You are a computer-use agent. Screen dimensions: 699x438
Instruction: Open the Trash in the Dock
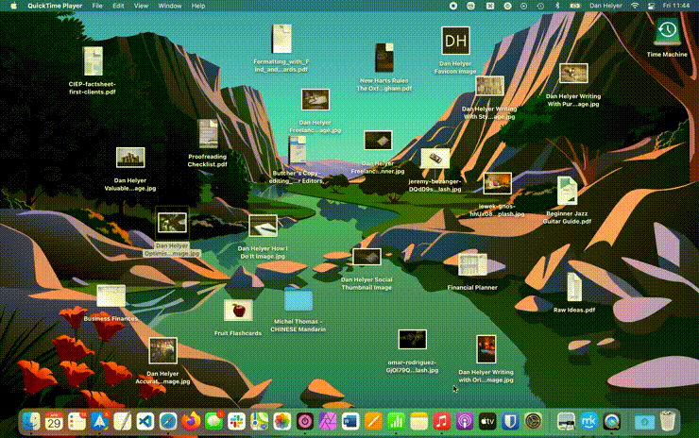click(667, 421)
